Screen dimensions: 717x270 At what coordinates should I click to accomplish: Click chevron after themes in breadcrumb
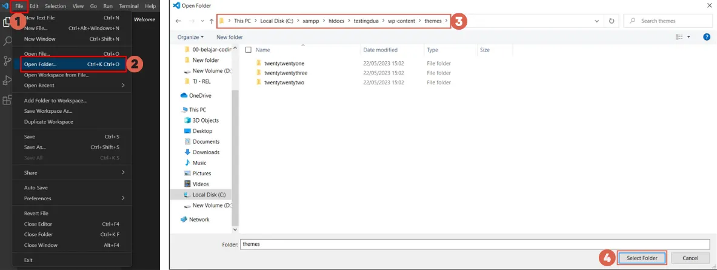pos(446,21)
